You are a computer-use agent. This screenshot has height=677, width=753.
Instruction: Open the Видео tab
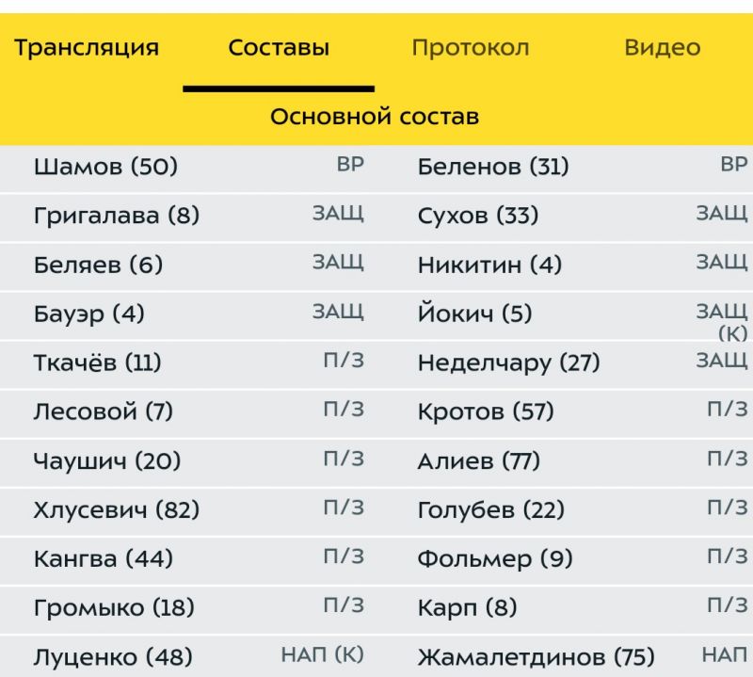point(663,48)
